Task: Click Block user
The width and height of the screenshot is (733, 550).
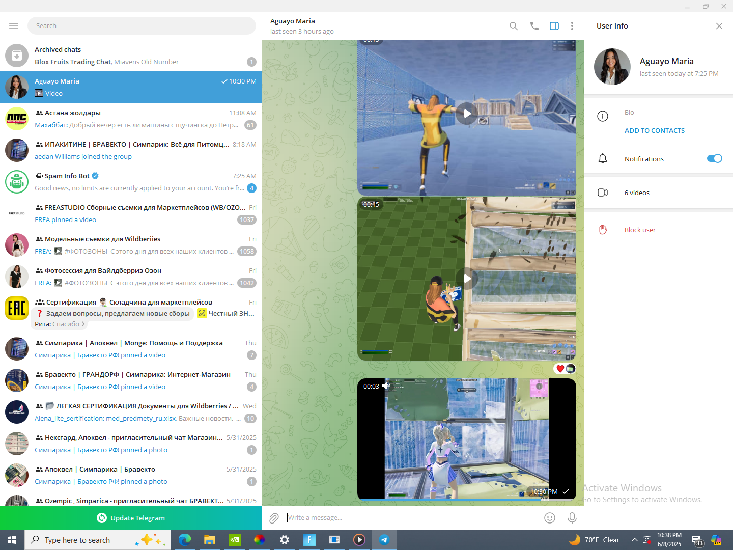Action: [640, 230]
